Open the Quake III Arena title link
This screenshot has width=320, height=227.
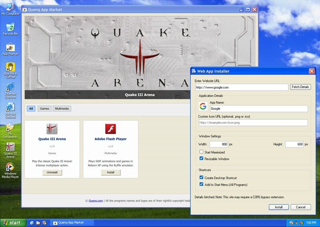[52, 139]
